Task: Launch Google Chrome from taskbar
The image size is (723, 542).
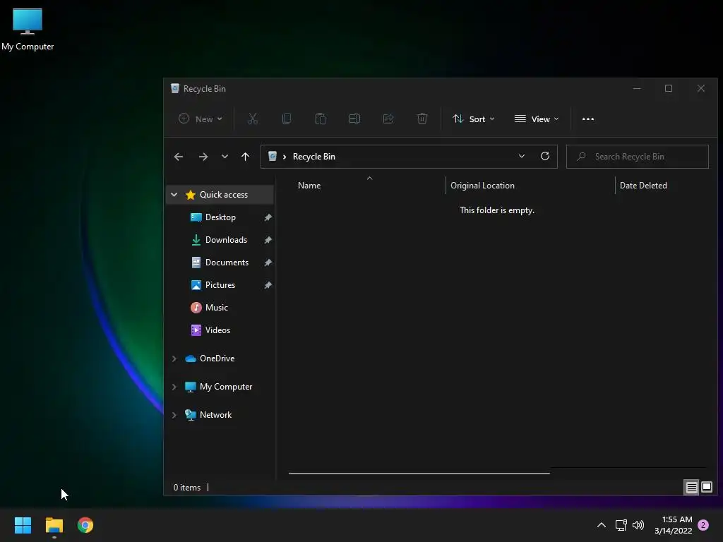Action: (x=85, y=525)
